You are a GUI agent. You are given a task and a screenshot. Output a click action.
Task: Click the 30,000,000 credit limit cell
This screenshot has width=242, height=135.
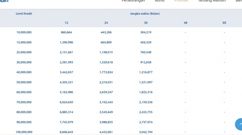(x=24, y=62)
